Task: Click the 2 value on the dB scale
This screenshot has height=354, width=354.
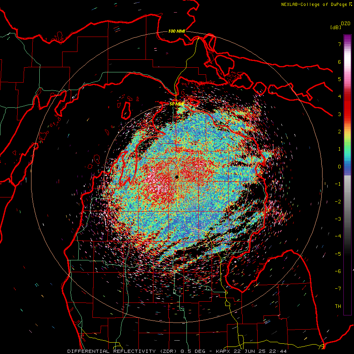Action: (339, 132)
